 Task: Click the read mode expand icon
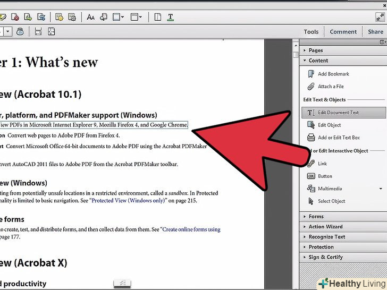pos(380,17)
